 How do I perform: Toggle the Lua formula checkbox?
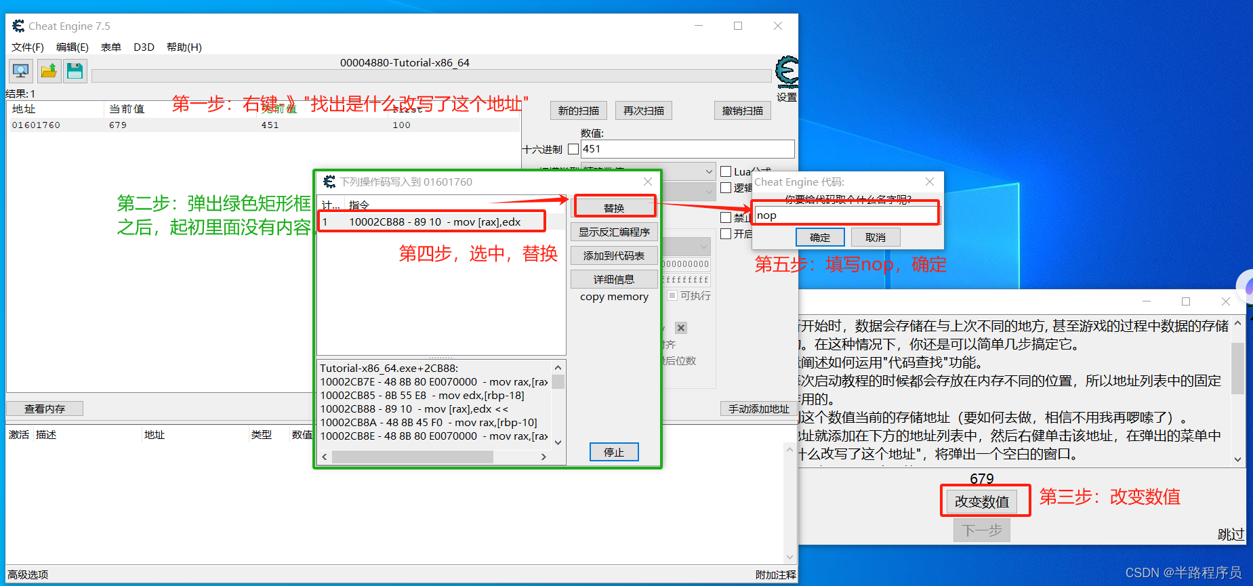click(726, 171)
